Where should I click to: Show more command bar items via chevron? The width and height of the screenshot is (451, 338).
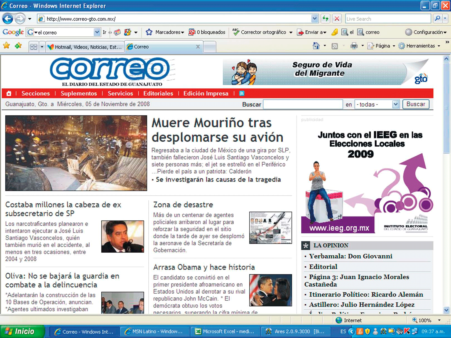click(x=447, y=42)
